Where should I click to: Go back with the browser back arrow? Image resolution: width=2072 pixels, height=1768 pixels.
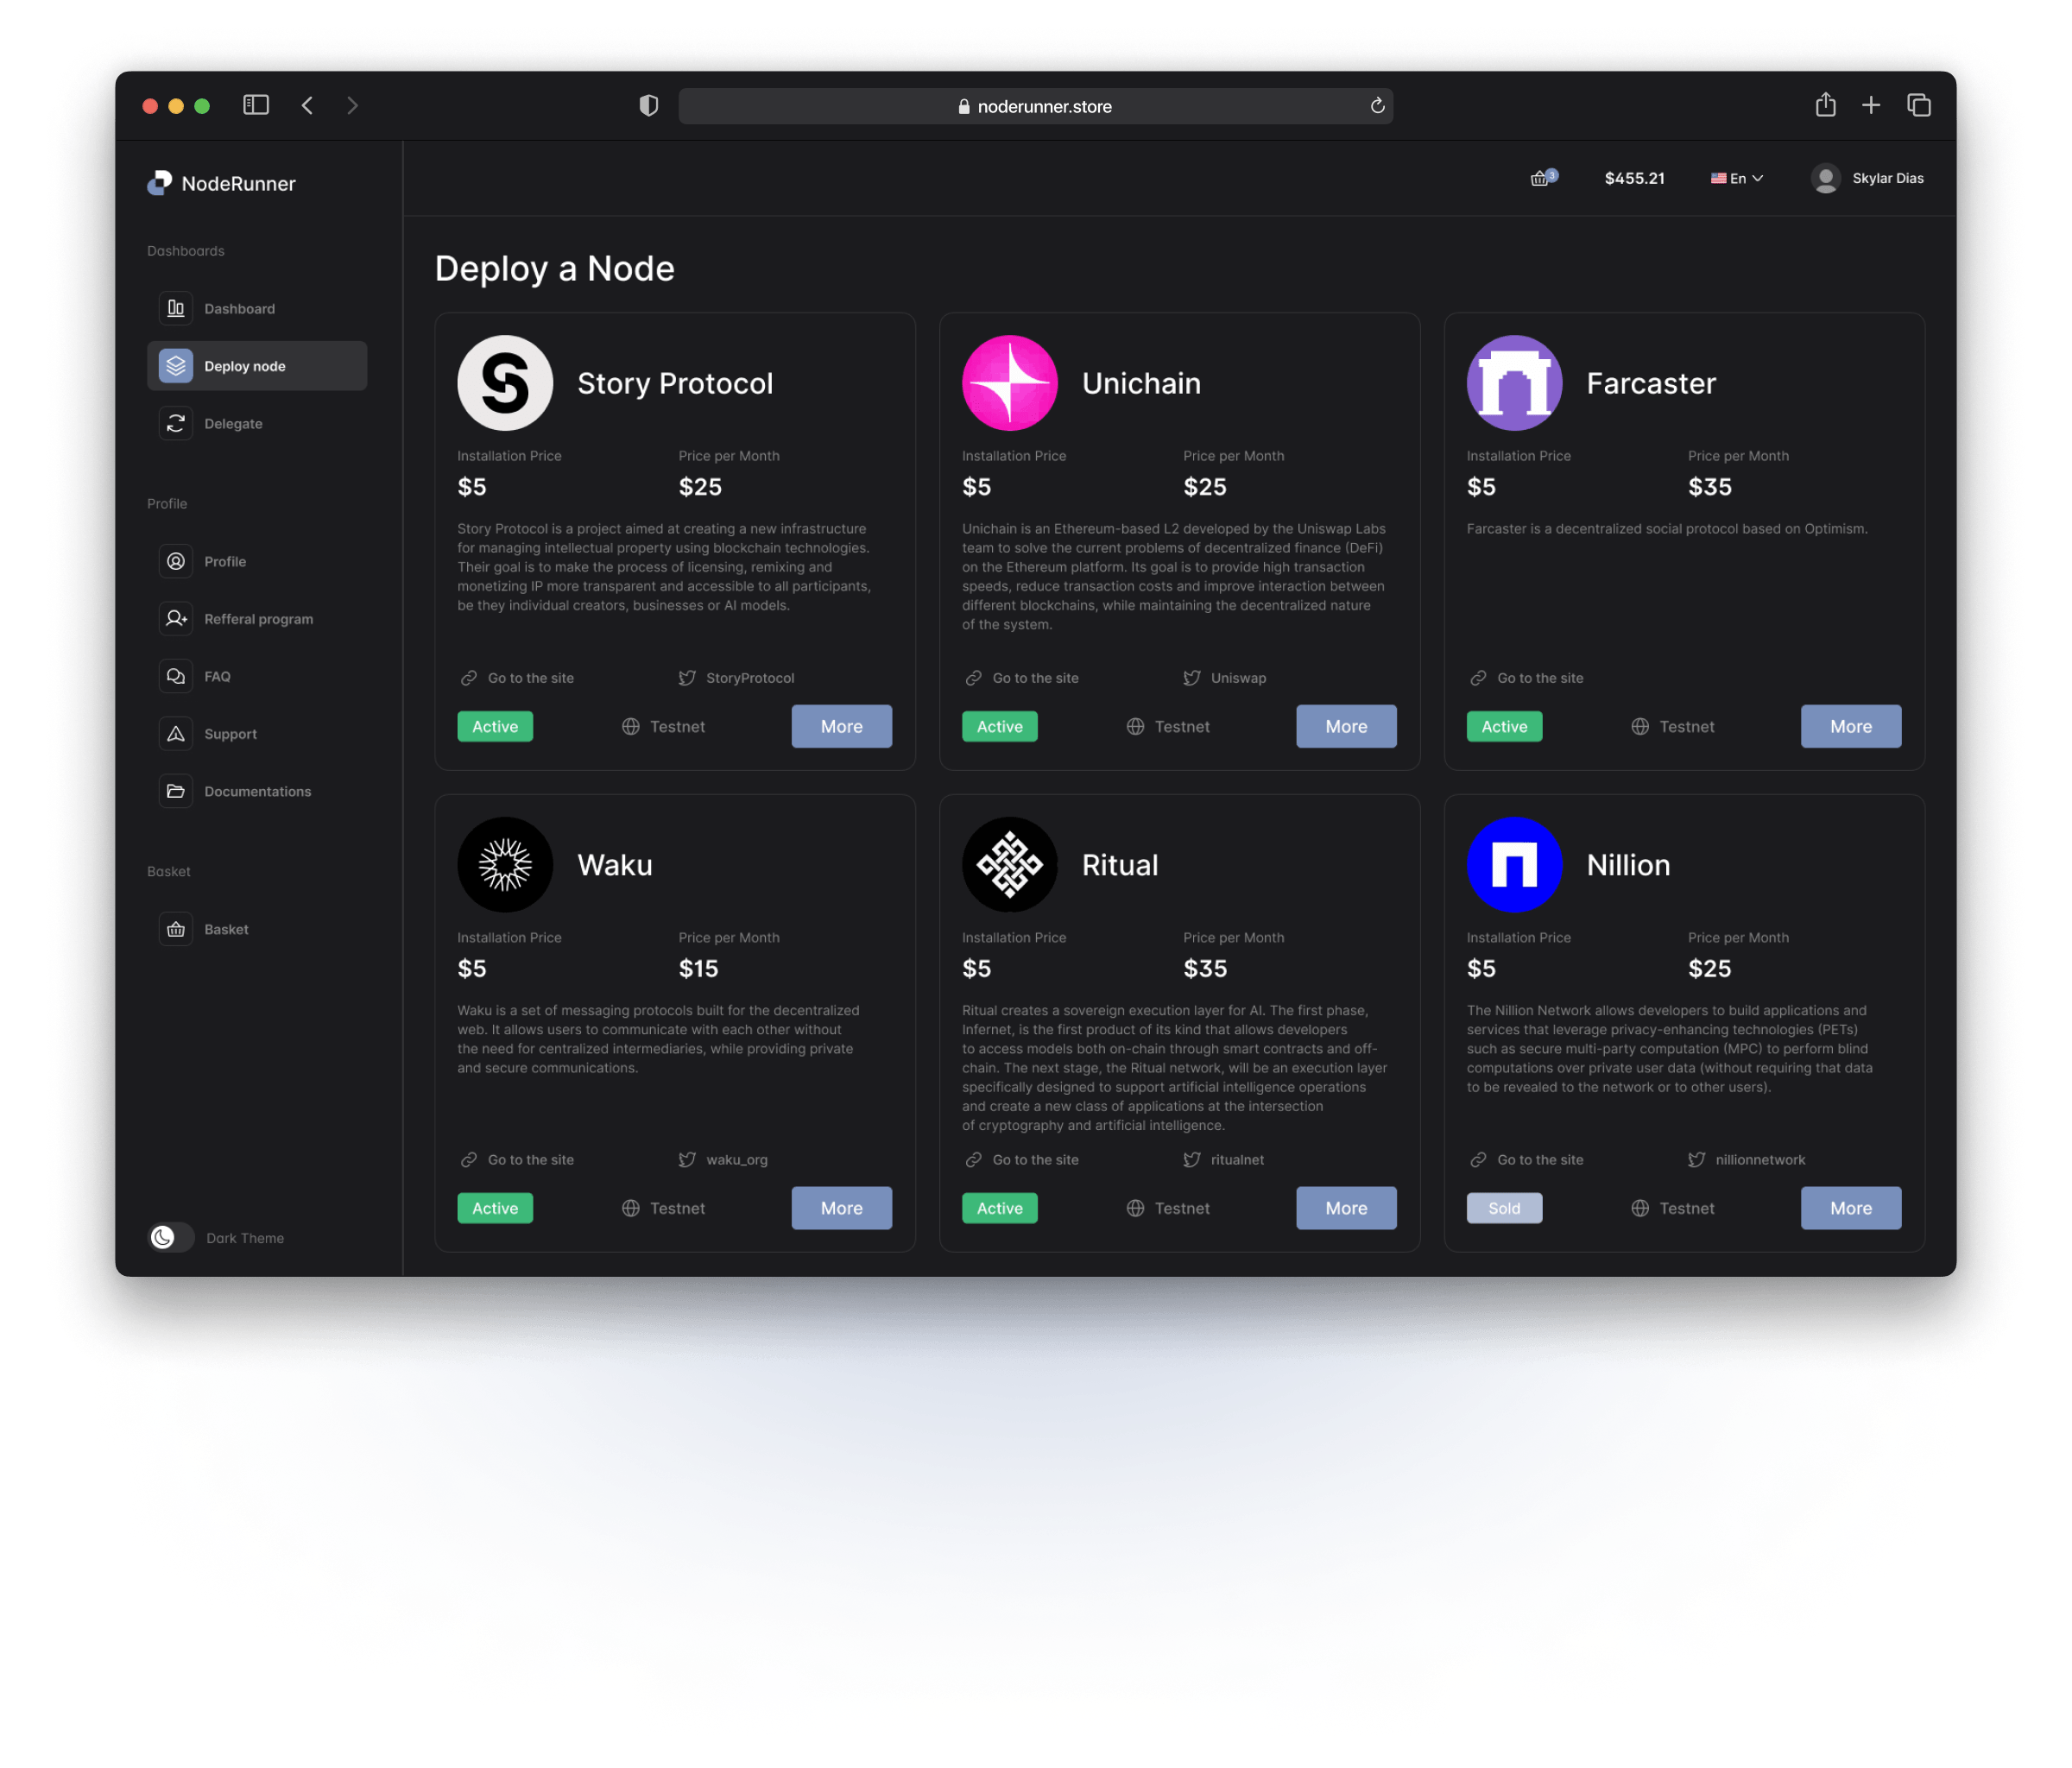click(x=308, y=105)
